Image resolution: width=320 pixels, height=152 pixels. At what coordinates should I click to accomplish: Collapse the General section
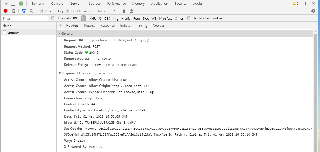point(59,34)
